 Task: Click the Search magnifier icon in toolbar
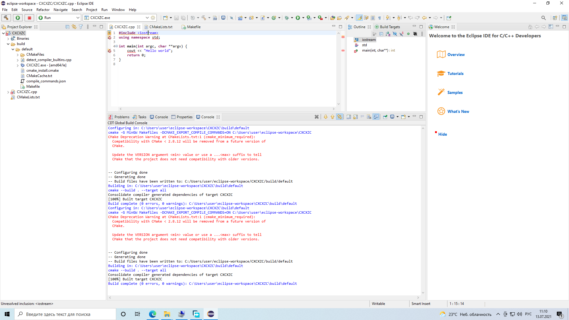[543, 18]
